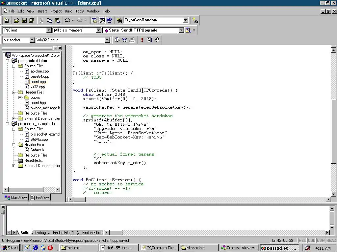Collapse the pisssocket files tree node
This screenshot has width=337, height=252.
(7, 61)
